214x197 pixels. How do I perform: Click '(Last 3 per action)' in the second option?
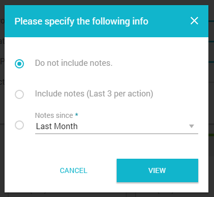click(x=120, y=94)
